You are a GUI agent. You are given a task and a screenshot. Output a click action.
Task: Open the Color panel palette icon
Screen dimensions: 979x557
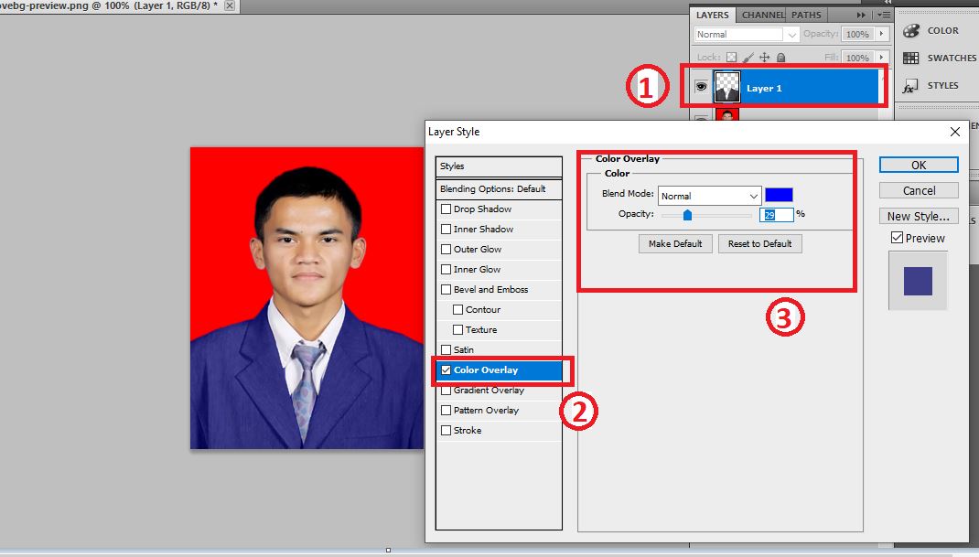click(x=911, y=30)
